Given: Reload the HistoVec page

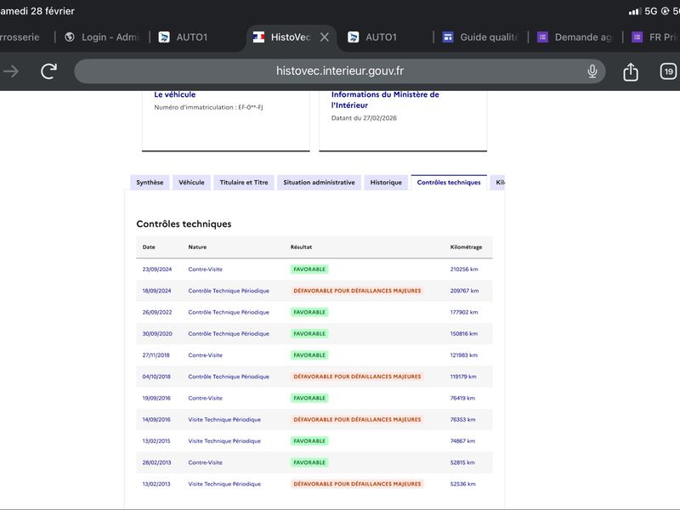Looking at the screenshot, I should (x=49, y=71).
